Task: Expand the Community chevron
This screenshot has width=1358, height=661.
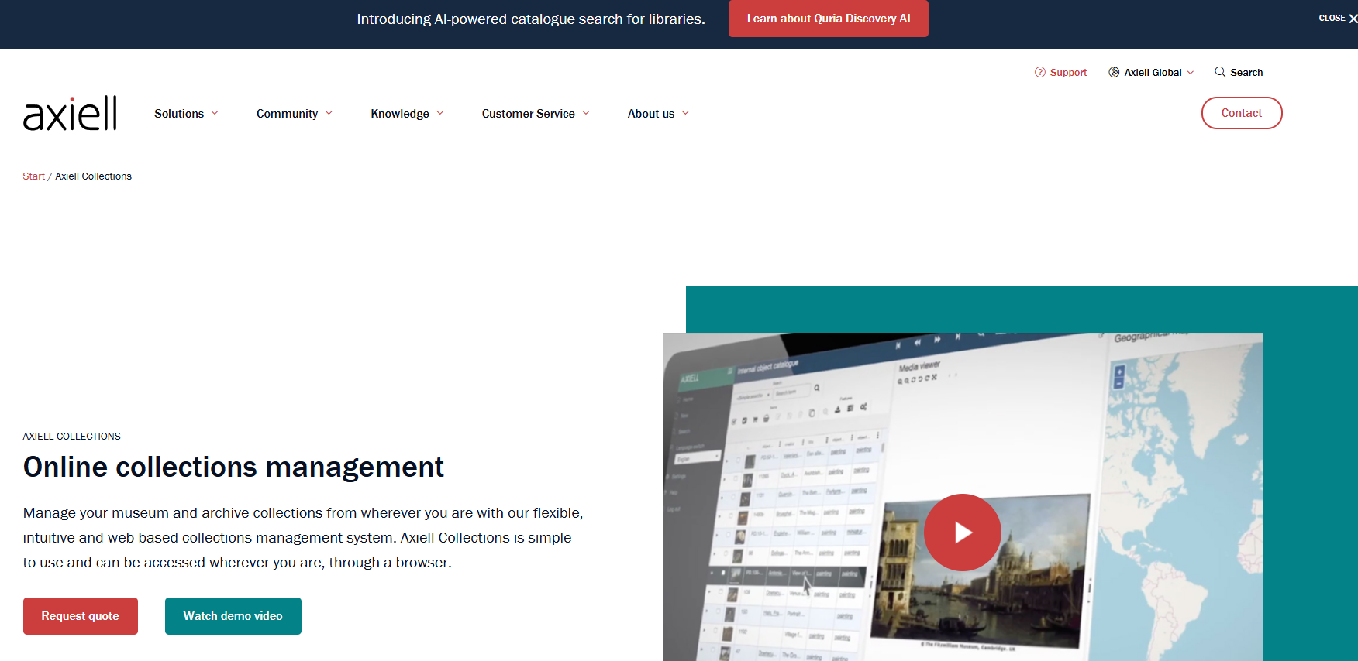Action: 329,113
